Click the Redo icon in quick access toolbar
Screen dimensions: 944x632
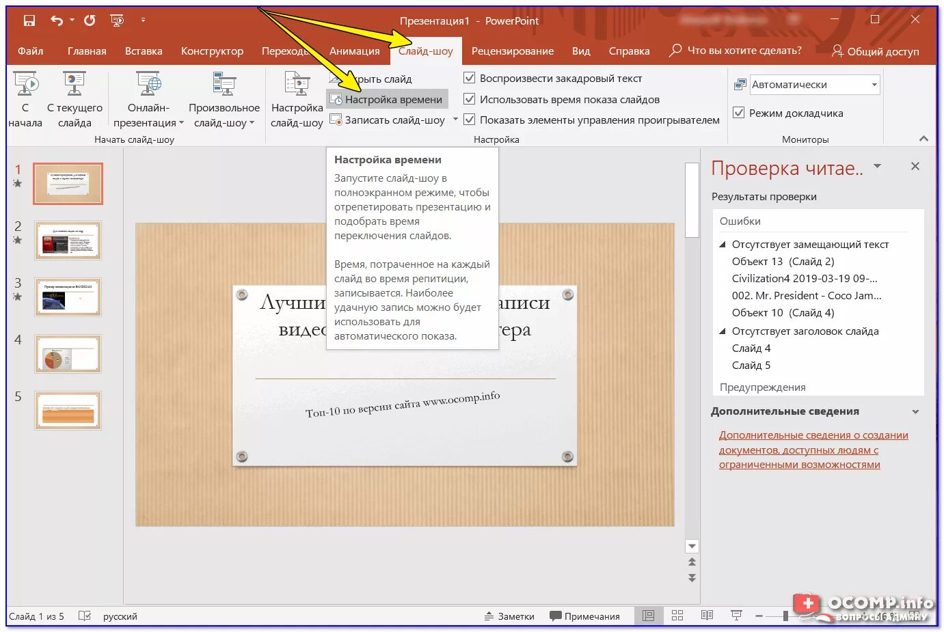pyautogui.click(x=90, y=20)
